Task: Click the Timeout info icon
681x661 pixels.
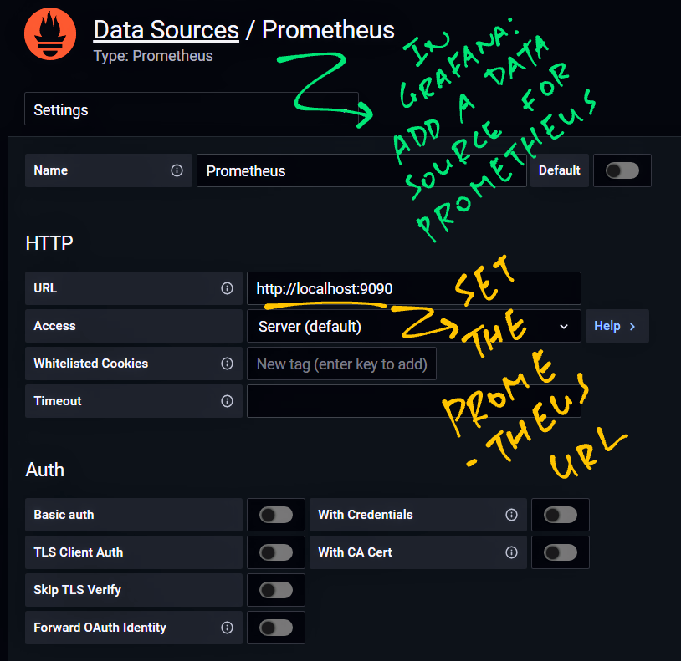Action: point(227,401)
